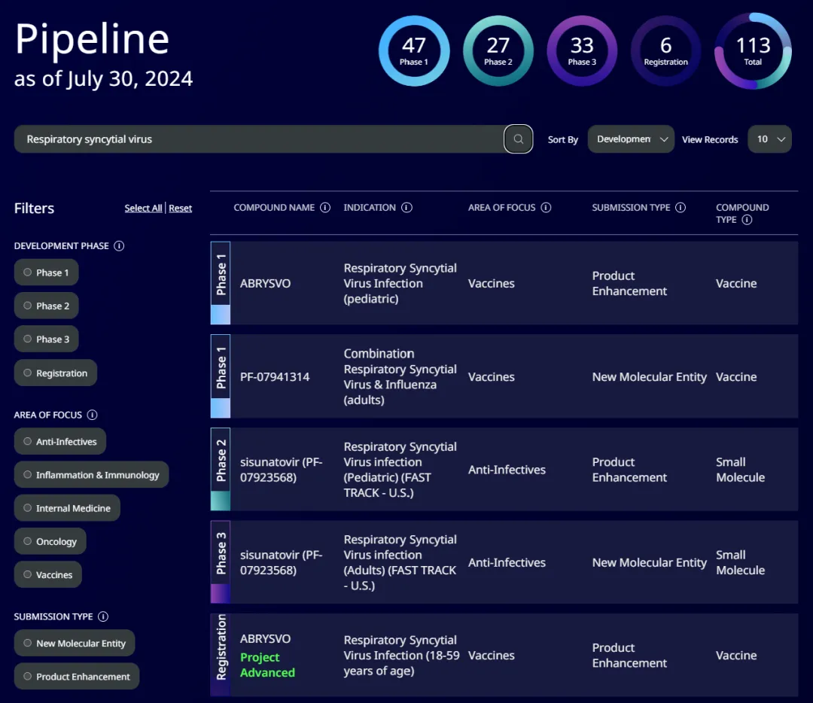Click info icon beside Submission Type filter heading

tap(103, 616)
